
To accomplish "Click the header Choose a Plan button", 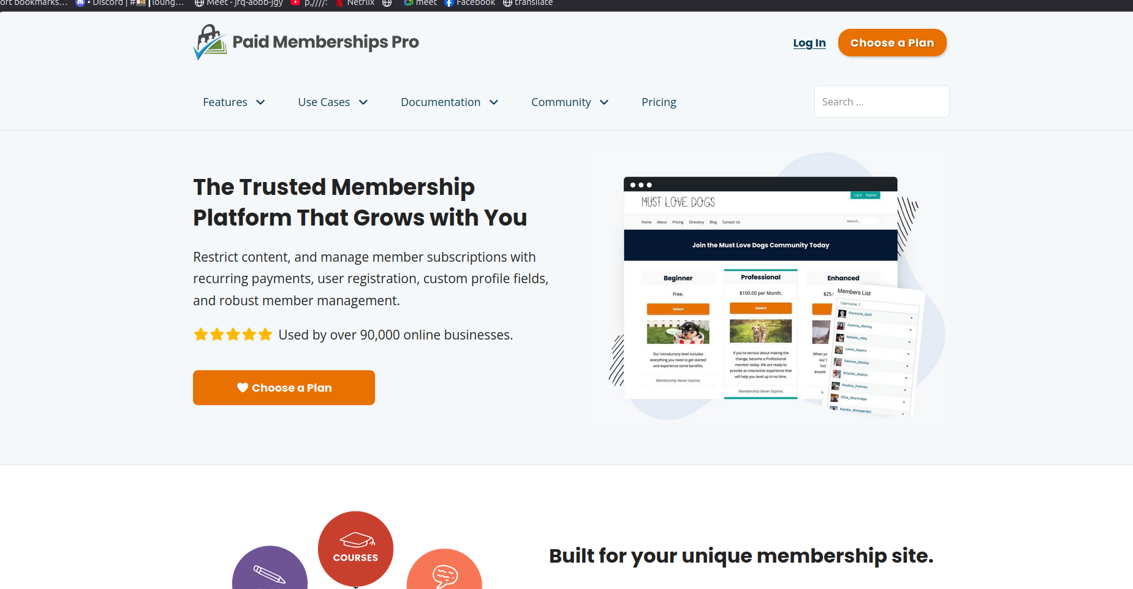I will [892, 43].
